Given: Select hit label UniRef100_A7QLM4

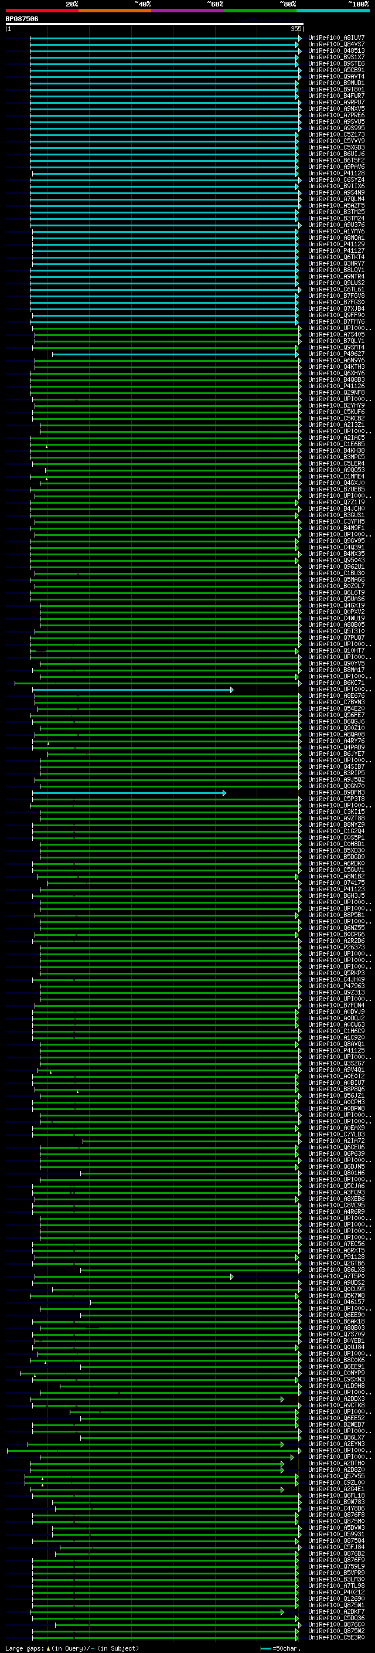Looking at the screenshot, I should click(x=336, y=199).
